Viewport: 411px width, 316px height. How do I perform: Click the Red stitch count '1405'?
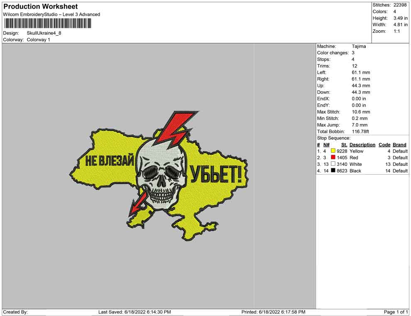(x=342, y=158)
